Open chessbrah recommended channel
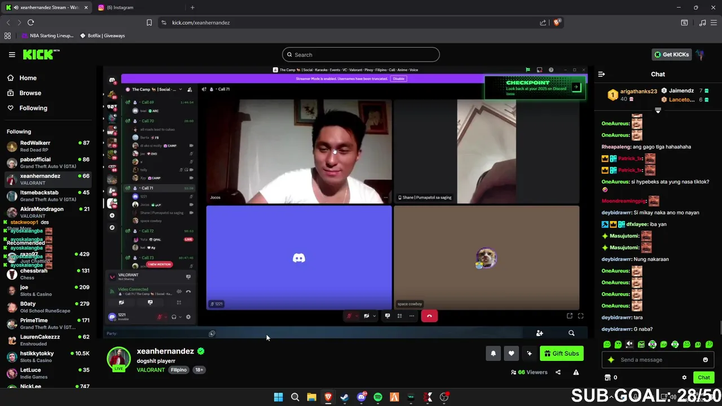 pyautogui.click(x=48, y=274)
